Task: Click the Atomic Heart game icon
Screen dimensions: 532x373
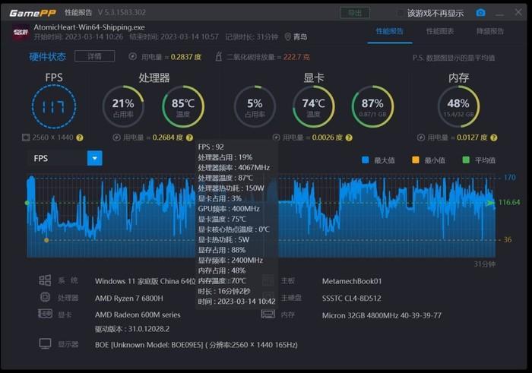Action: click(x=21, y=32)
